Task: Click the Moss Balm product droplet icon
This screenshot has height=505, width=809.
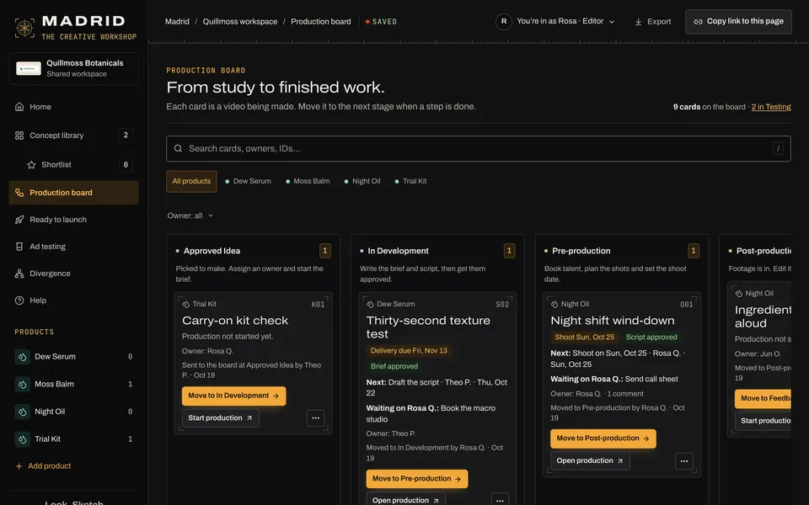Action: [x=22, y=384]
